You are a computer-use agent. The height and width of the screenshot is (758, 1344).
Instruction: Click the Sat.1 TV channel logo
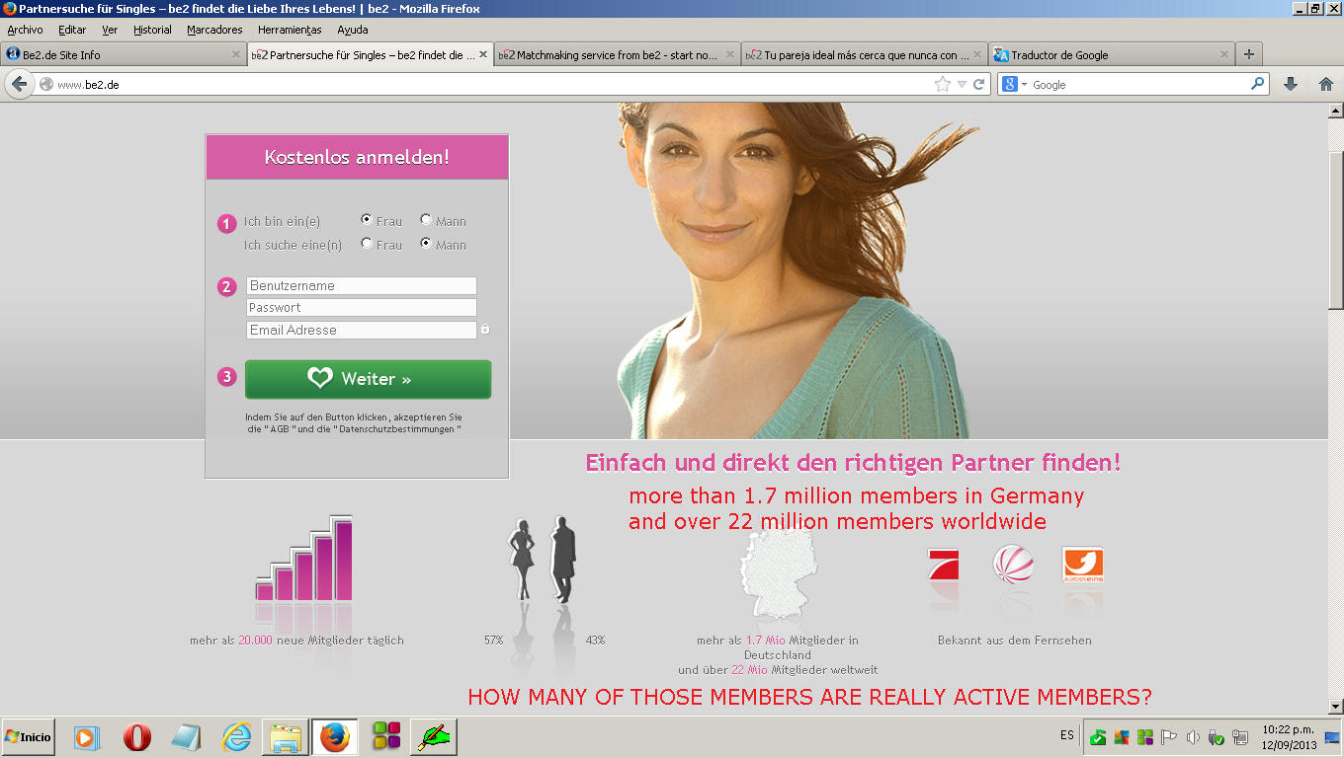(x=1013, y=565)
